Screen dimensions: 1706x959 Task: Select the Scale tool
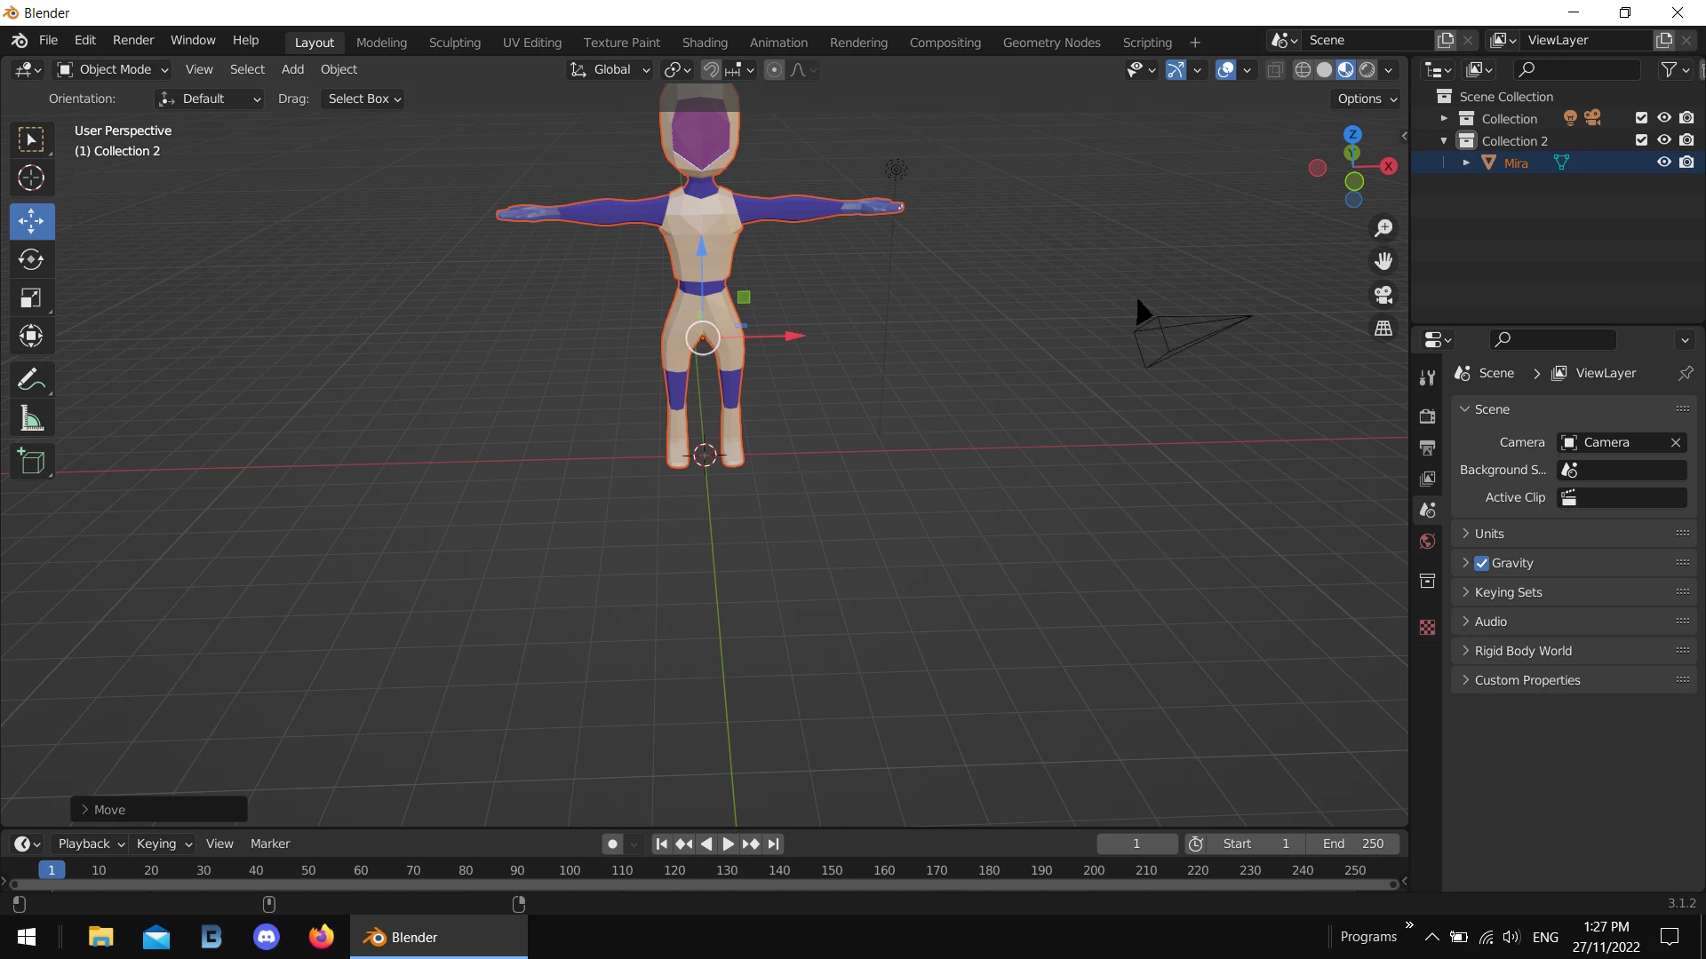click(31, 297)
